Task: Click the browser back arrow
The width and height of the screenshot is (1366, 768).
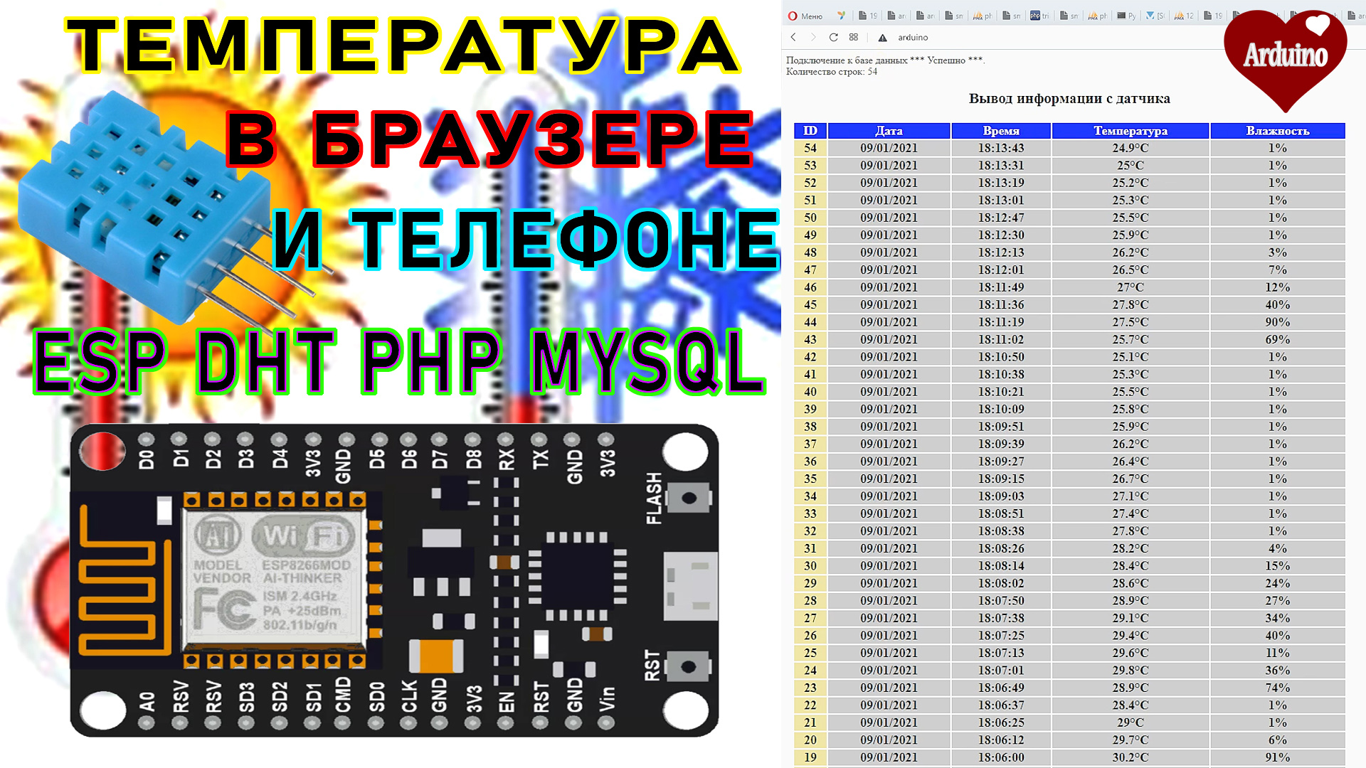Action: 793,37
